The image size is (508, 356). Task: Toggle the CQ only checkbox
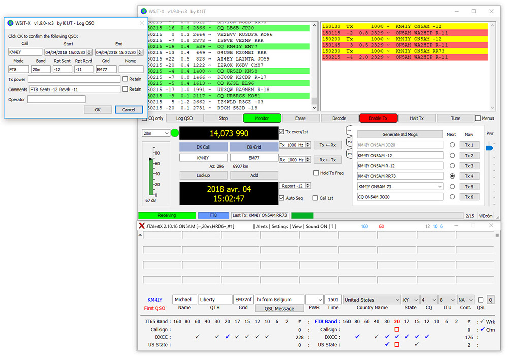[144, 118]
